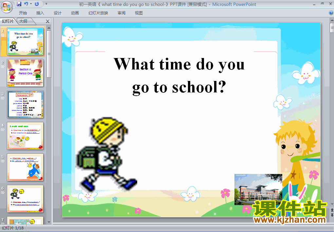Click animation star icon beside slide 5
The height and width of the screenshot is (232, 334).
3,161
